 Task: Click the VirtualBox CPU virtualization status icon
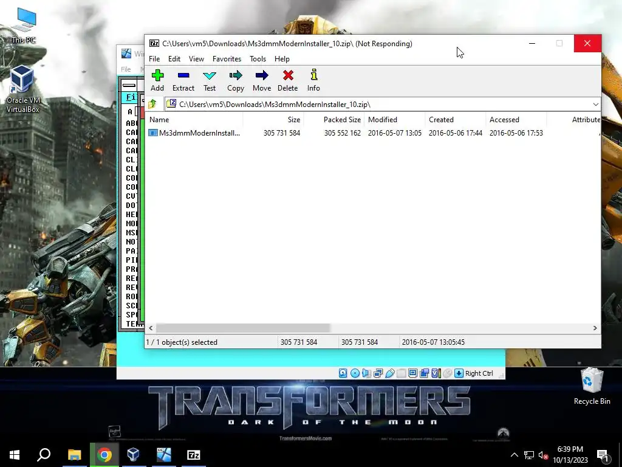point(436,373)
